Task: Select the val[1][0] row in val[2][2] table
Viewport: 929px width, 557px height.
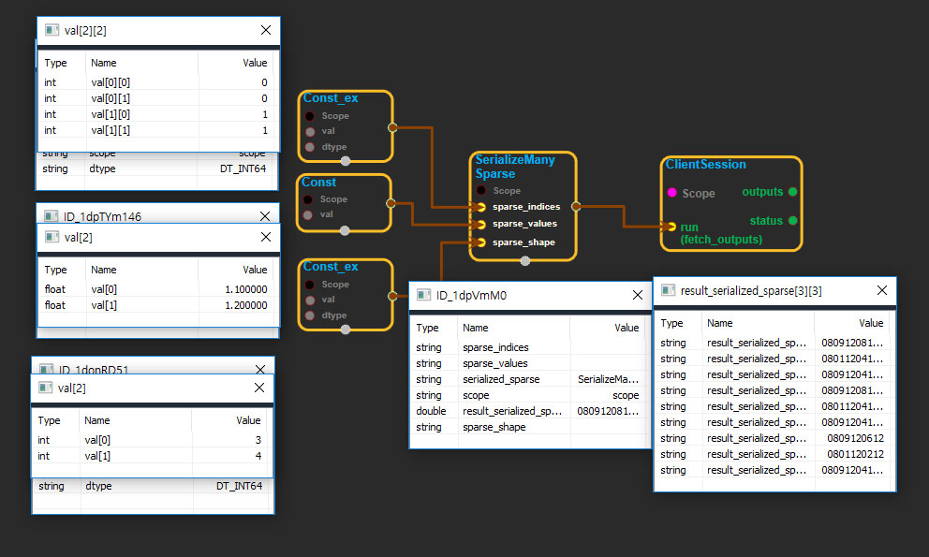Action: point(156,114)
